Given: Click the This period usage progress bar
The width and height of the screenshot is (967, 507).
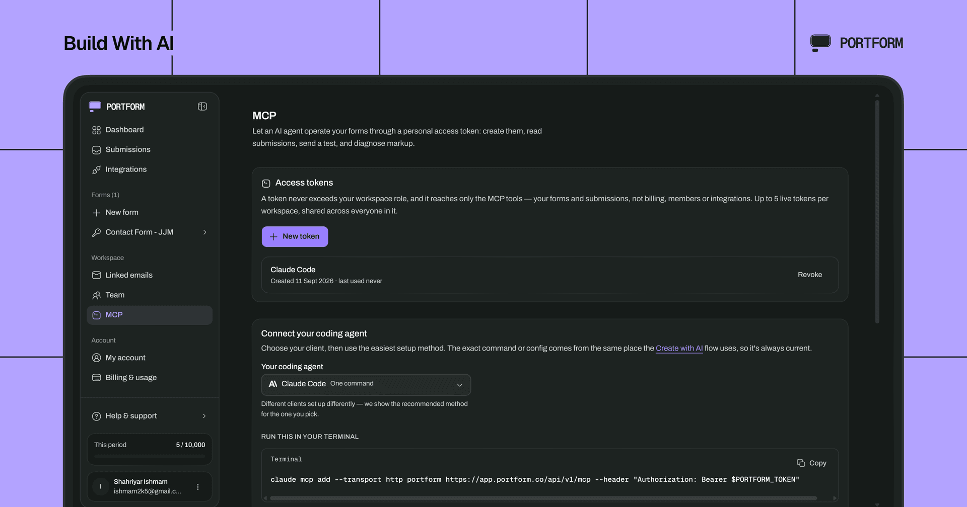Looking at the screenshot, I should coord(150,456).
